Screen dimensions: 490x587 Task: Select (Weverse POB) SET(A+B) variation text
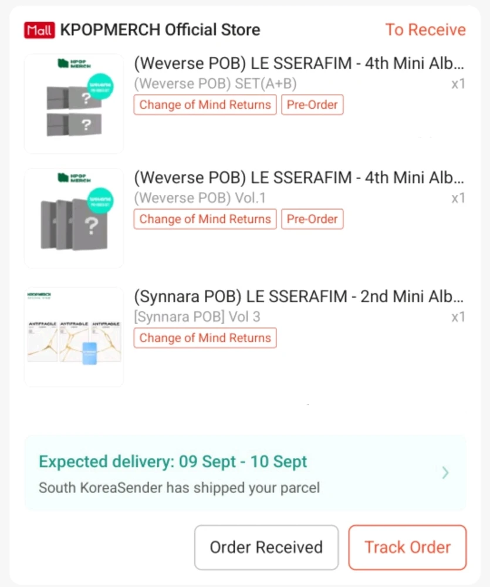[x=215, y=84]
